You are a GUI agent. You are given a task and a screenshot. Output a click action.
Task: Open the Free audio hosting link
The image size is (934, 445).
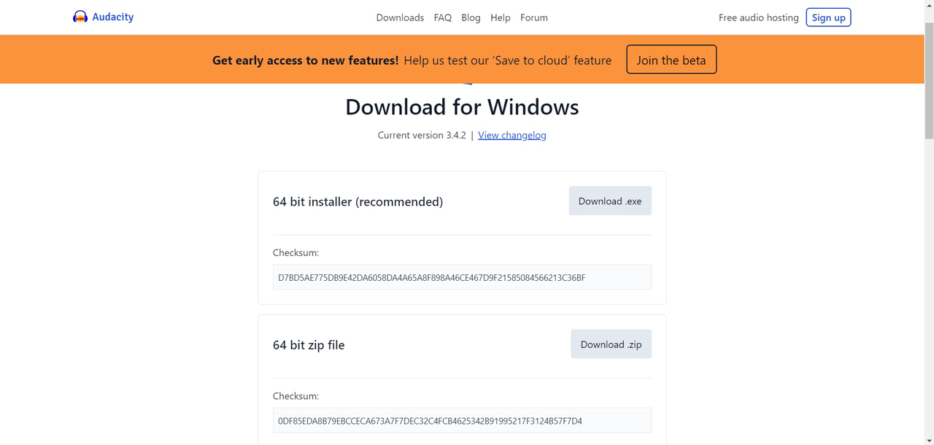coord(758,18)
